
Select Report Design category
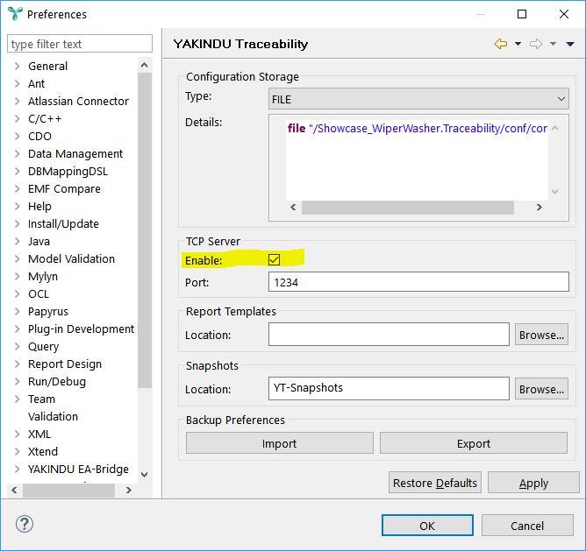(x=65, y=364)
